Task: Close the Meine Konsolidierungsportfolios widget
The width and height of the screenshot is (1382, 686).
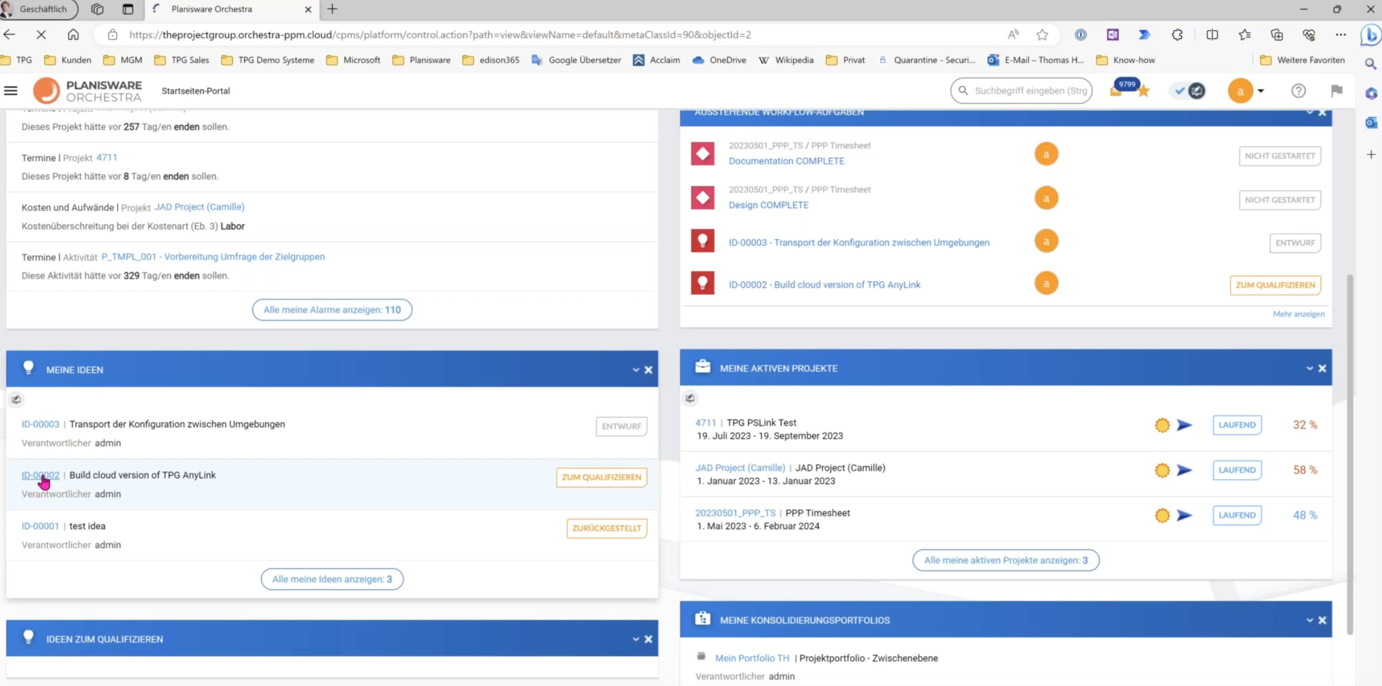Action: coord(1322,620)
